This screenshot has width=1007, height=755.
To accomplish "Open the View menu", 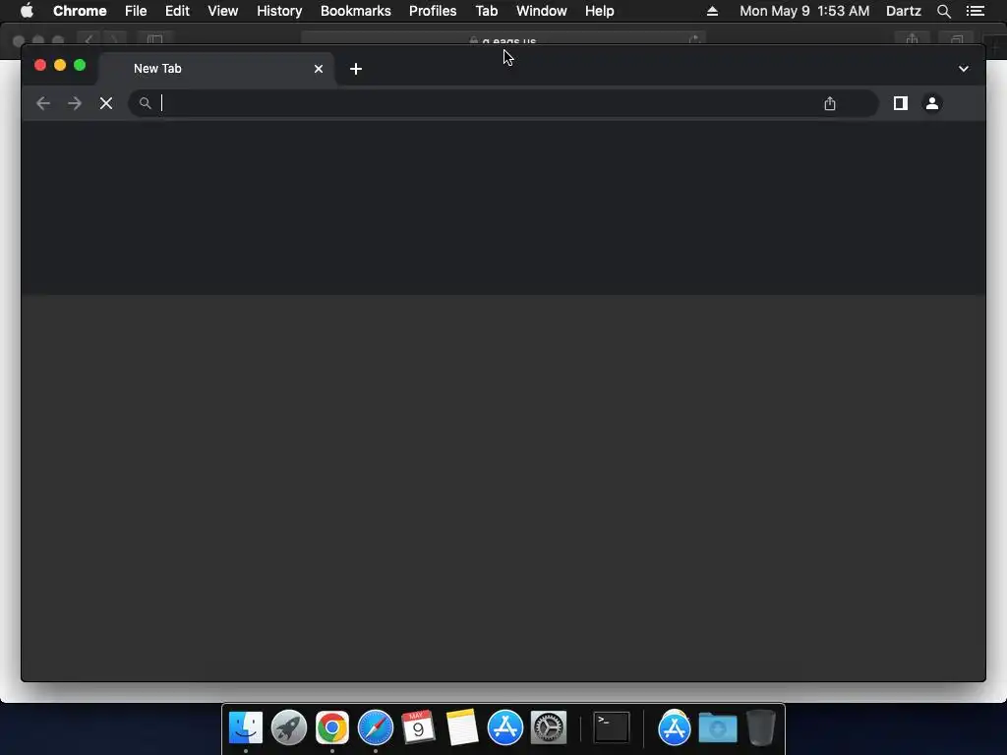I will [223, 11].
